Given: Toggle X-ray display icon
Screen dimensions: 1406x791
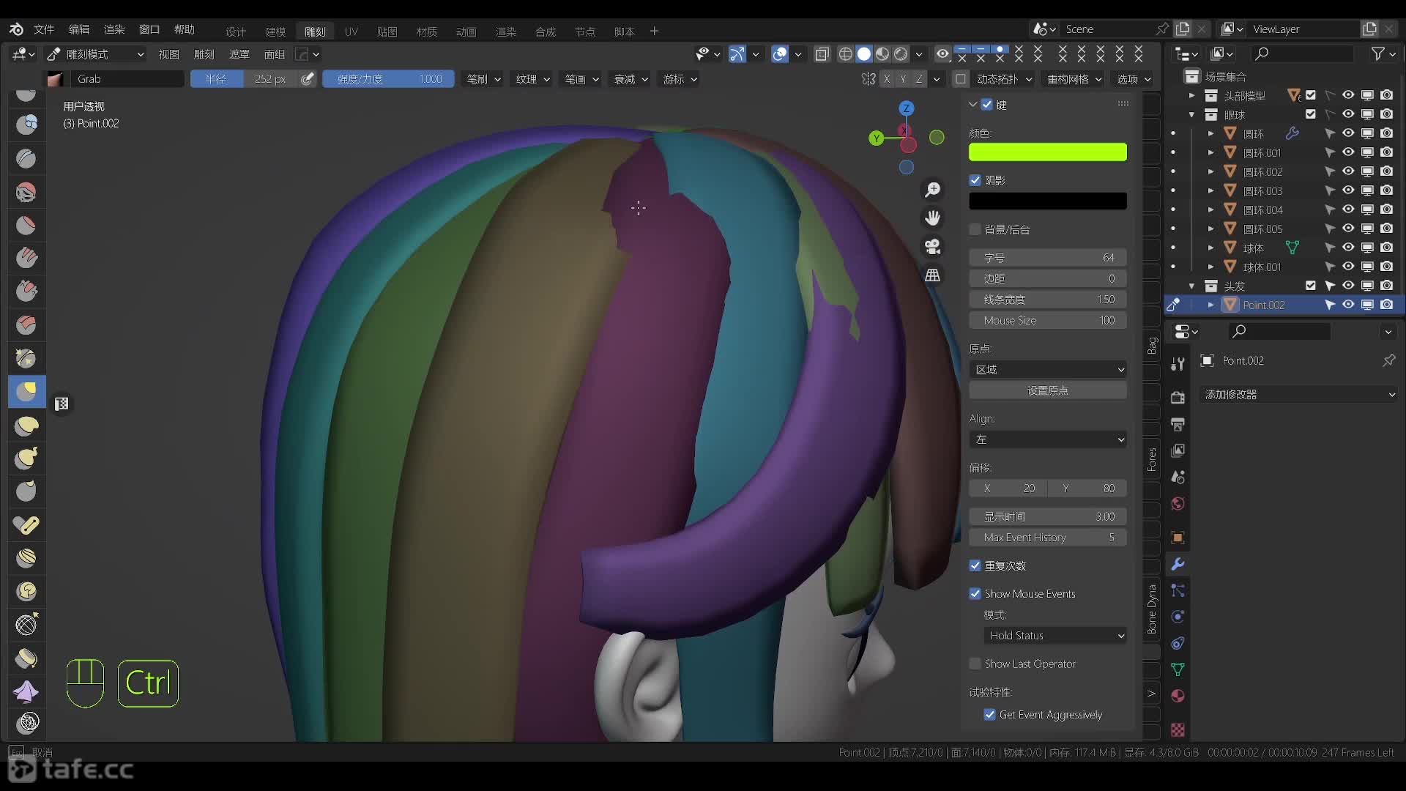Looking at the screenshot, I should pyautogui.click(x=822, y=54).
